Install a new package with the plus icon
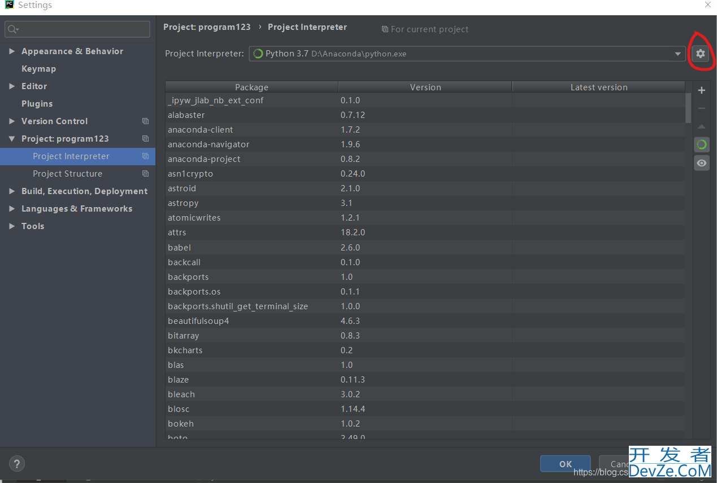This screenshot has width=717, height=483. (702, 90)
